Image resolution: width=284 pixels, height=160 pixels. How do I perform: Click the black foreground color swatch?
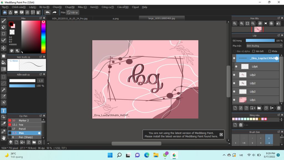(11, 24)
